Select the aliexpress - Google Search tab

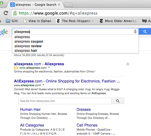35,5
